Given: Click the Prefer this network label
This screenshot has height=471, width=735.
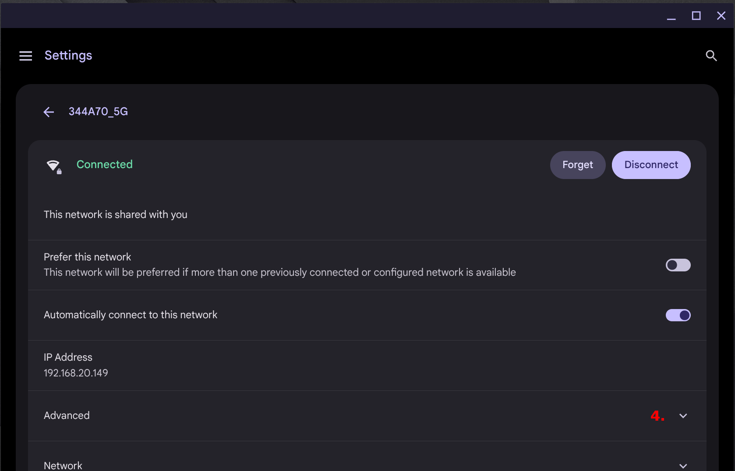Looking at the screenshot, I should [87, 257].
